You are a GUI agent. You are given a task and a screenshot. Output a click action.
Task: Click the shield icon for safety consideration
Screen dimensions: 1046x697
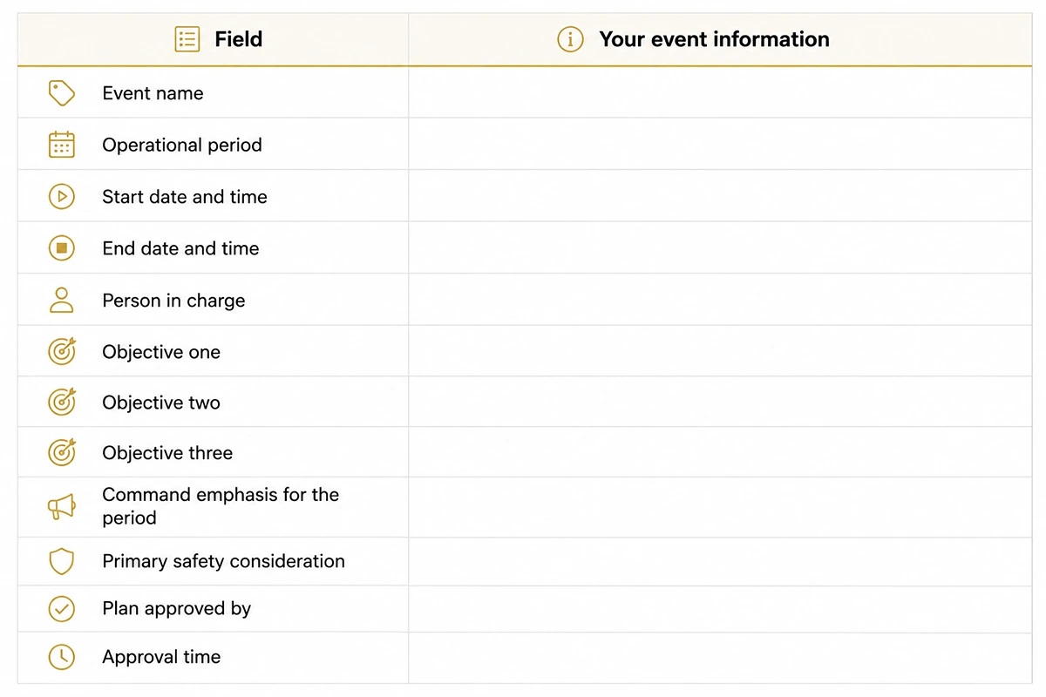(61, 561)
